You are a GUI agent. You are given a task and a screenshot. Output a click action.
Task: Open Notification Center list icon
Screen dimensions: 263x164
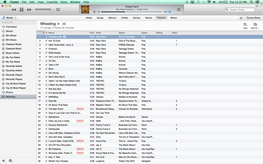click(257, 2)
